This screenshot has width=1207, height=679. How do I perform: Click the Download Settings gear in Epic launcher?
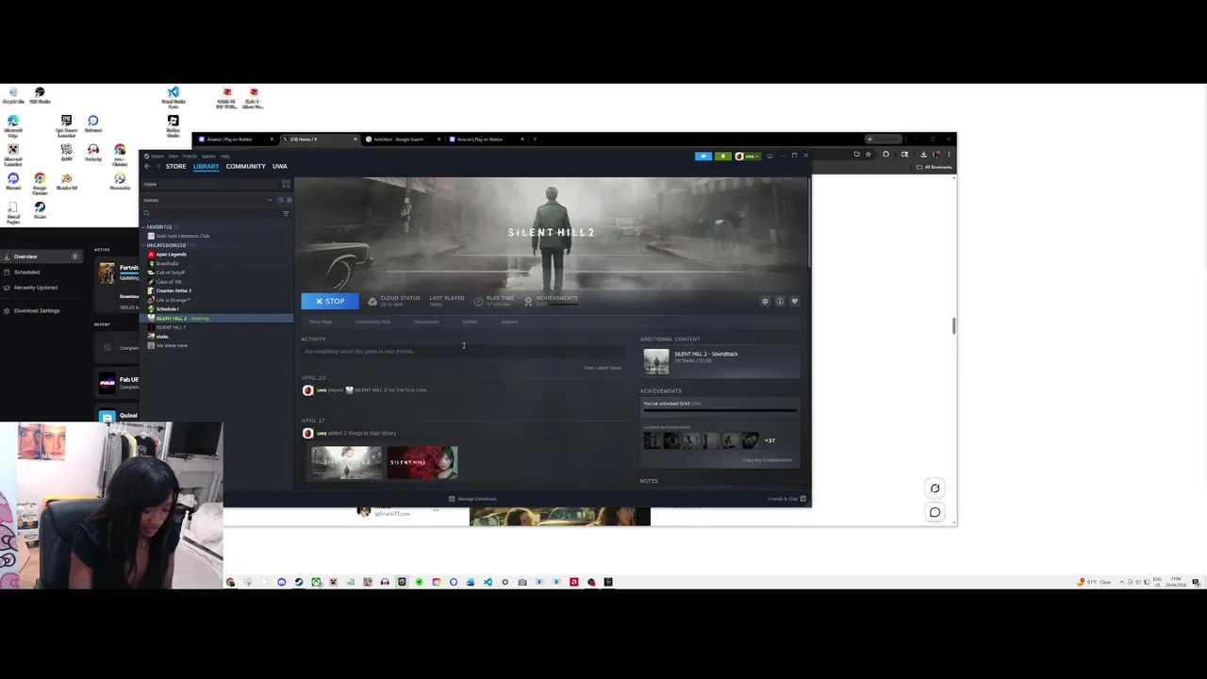(x=8, y=310)
